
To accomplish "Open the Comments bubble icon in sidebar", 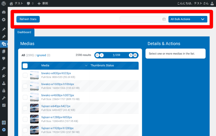I will point(4,58).
